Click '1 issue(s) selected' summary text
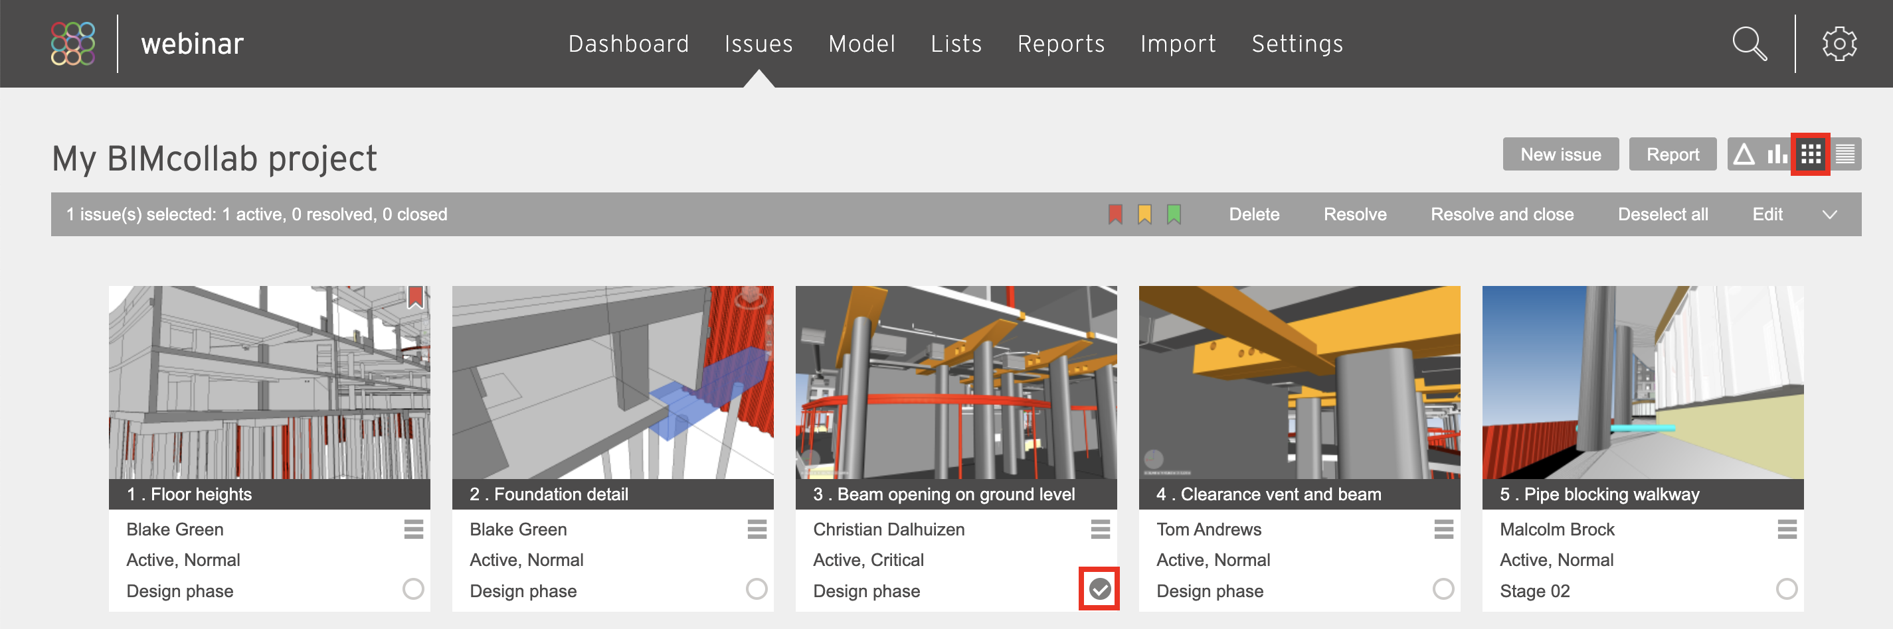The width and height of the screenshot is (1893, 629). (256, 214)
